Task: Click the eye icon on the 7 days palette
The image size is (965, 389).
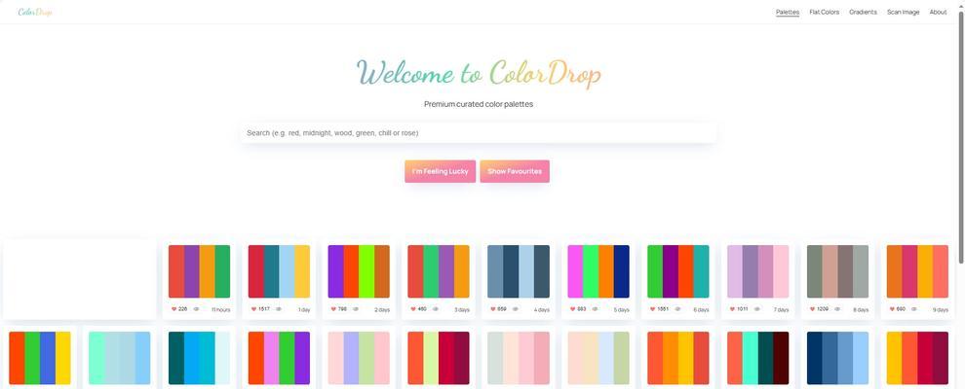Action: (757, 309)
